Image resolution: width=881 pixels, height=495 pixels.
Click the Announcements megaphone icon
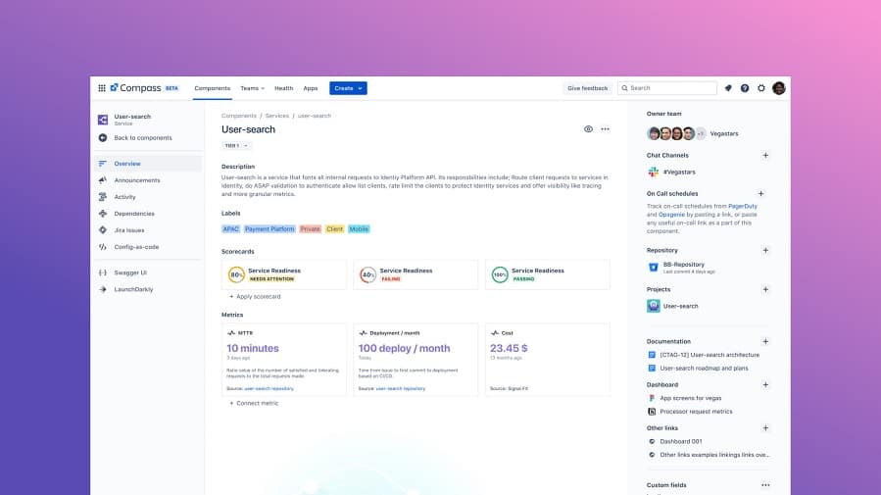[103, 180]
